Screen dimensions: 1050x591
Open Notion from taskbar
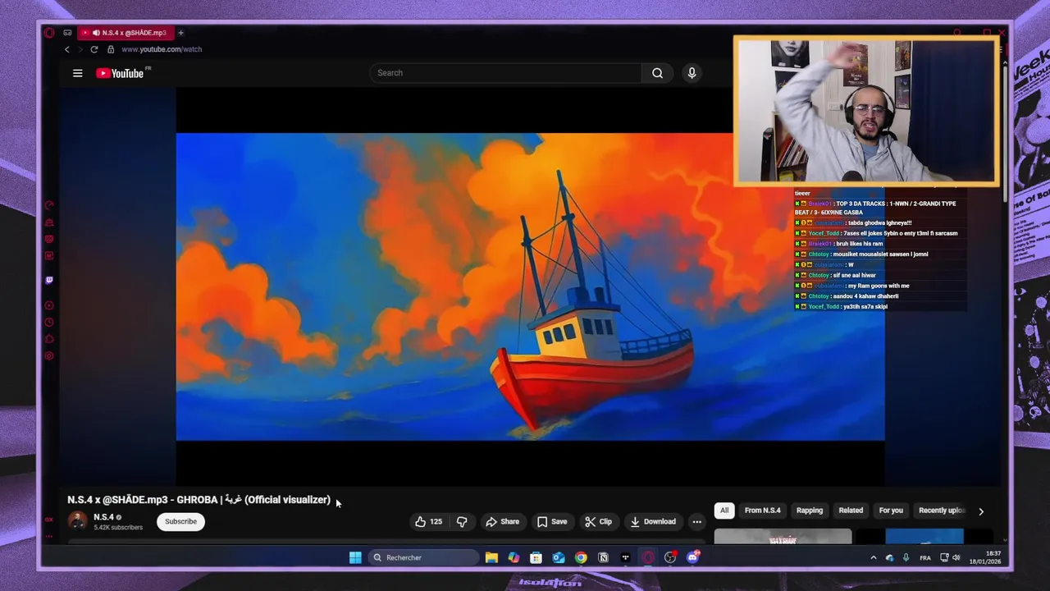tap(603, 557)
